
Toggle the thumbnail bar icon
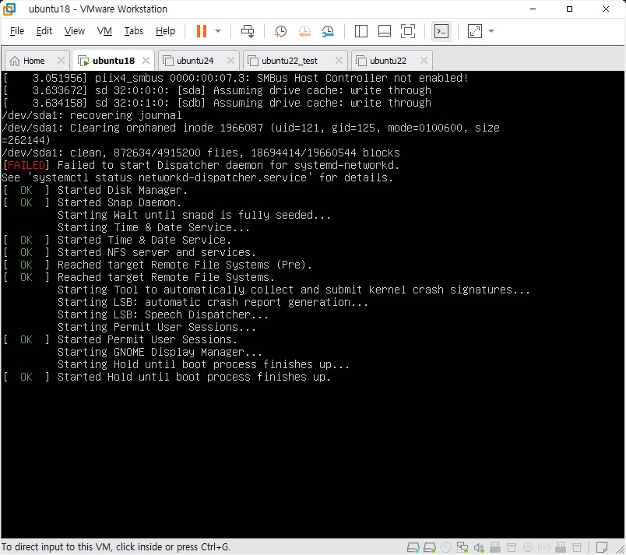click(x=384, y=31)
